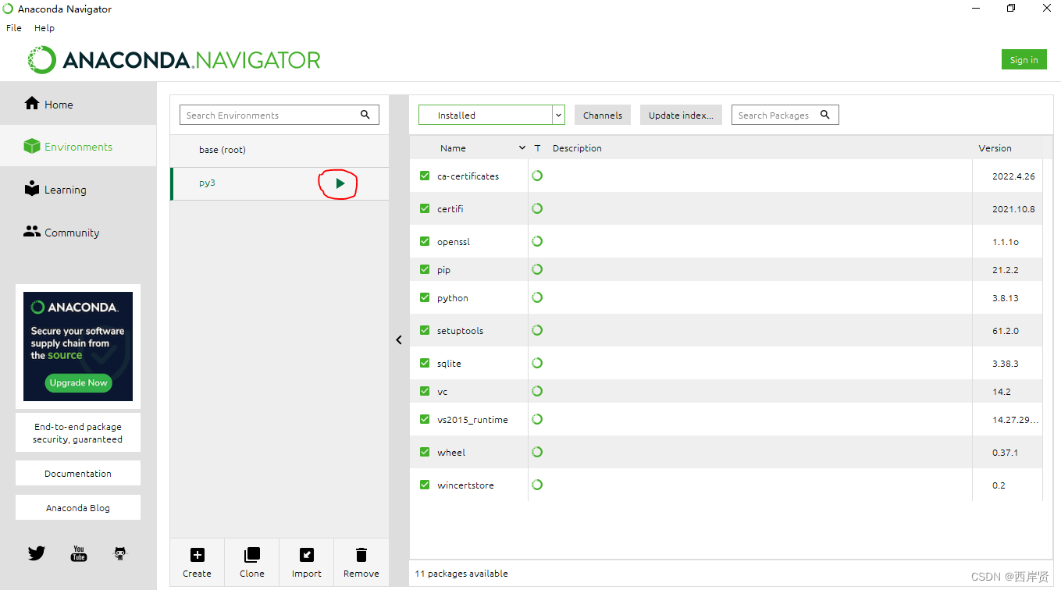Screen dimensions: 1061x590
Task: Click the T type column header
Action: (537, 147)
